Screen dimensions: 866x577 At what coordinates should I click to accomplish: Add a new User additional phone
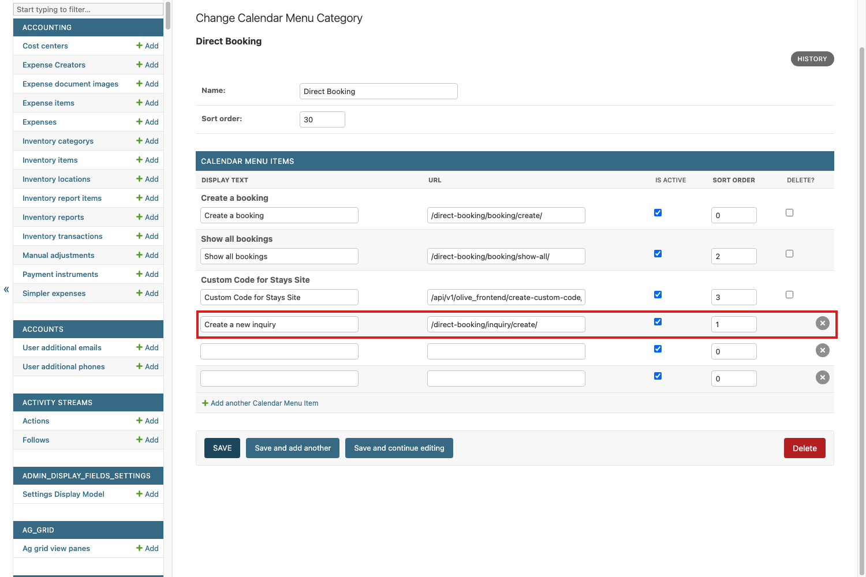[147, 366]
